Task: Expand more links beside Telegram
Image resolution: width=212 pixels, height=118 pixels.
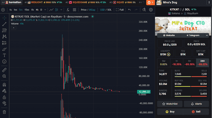Action: 207,35
